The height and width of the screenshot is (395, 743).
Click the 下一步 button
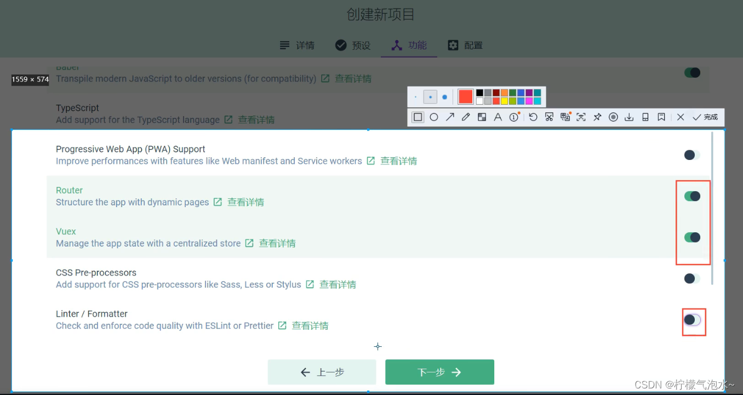439,371
